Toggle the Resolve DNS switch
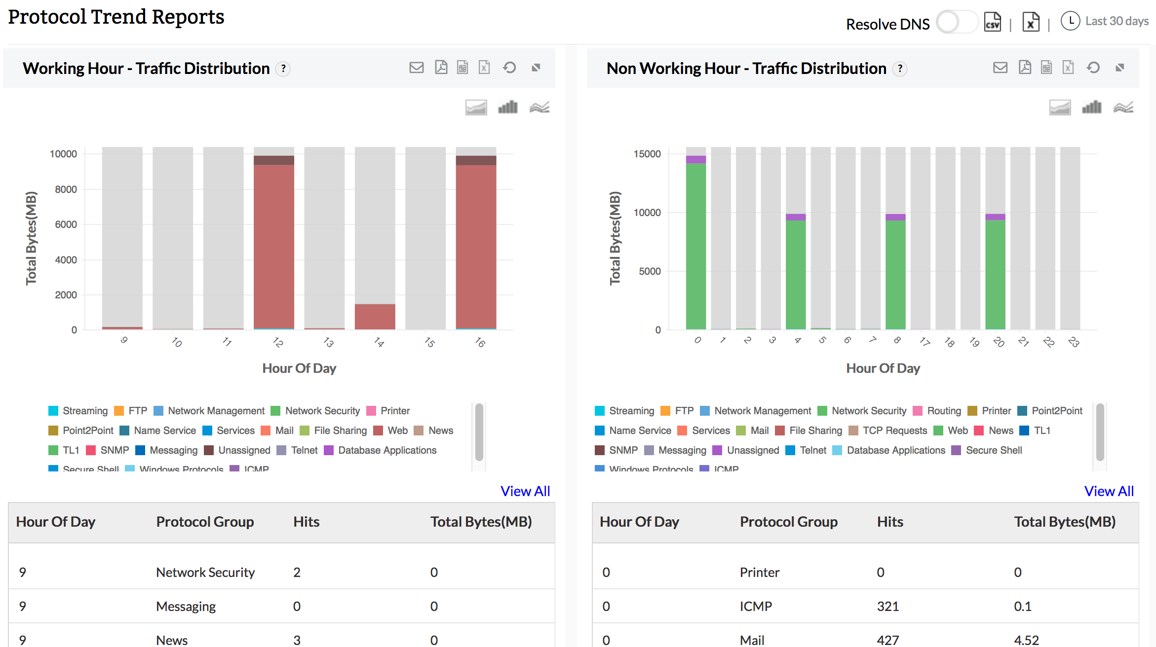Screen dimensions: 1156x647 (957, 23)
